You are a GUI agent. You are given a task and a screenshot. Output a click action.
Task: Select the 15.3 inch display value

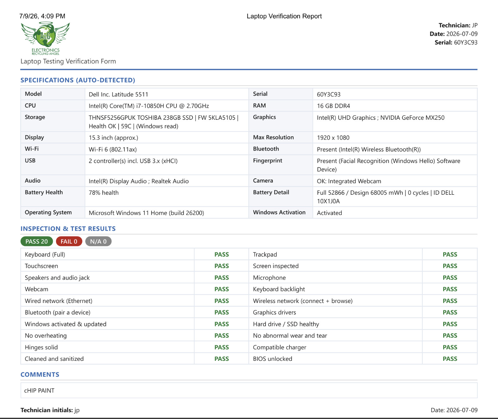pos(113,137)
